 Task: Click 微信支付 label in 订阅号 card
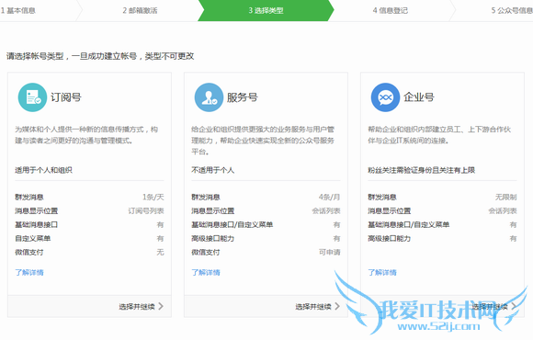click(x=28, y=252)
